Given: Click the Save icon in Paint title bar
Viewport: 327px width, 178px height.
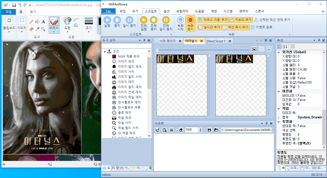Looking at the screenshot, I should (x=14, y=5).
